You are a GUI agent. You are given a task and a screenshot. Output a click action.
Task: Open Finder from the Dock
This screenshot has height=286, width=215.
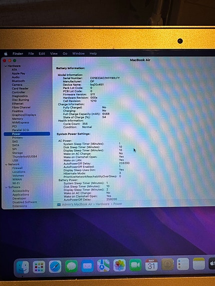pos(22,267)
